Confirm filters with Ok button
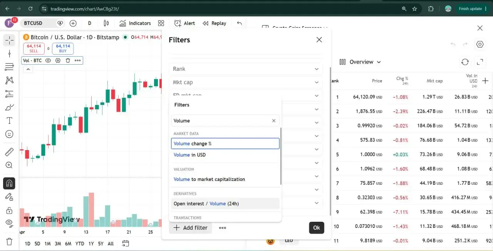 pos(317,228)
